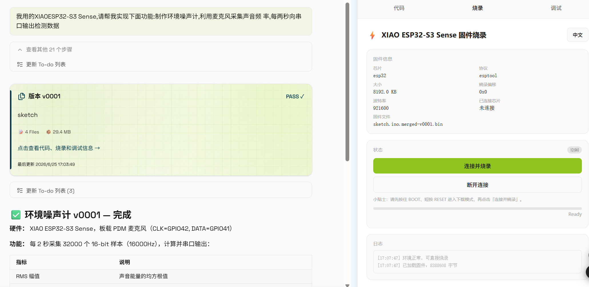This screenshot has width=589, height=287.
Task: Click log entry 环境正常，可直接烧录
Action: coord(413,258)
